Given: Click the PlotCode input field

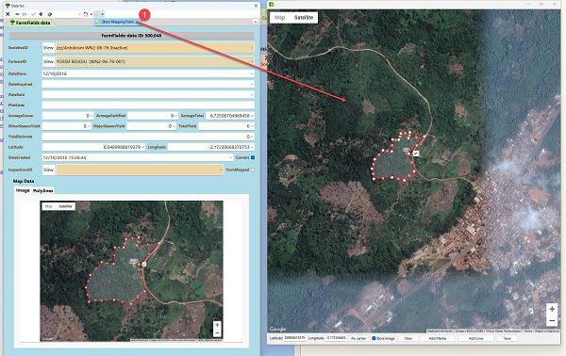Looking at the screenshot, I should [148, 105].
